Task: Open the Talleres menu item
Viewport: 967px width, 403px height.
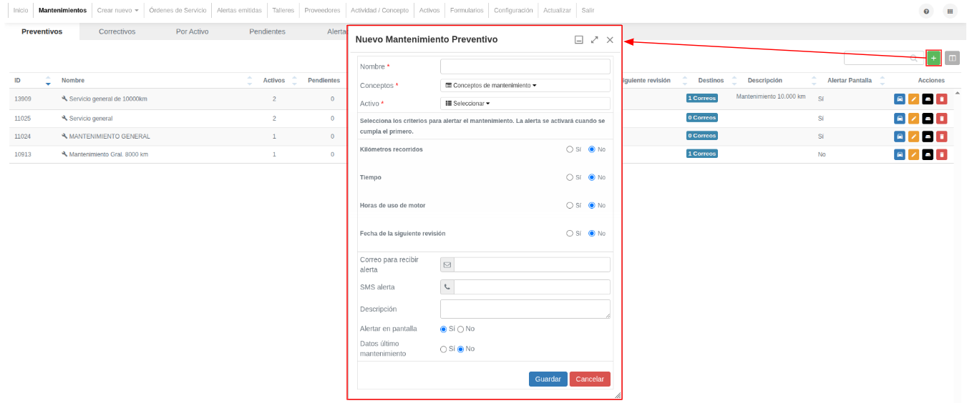Action: pos(283,11)
